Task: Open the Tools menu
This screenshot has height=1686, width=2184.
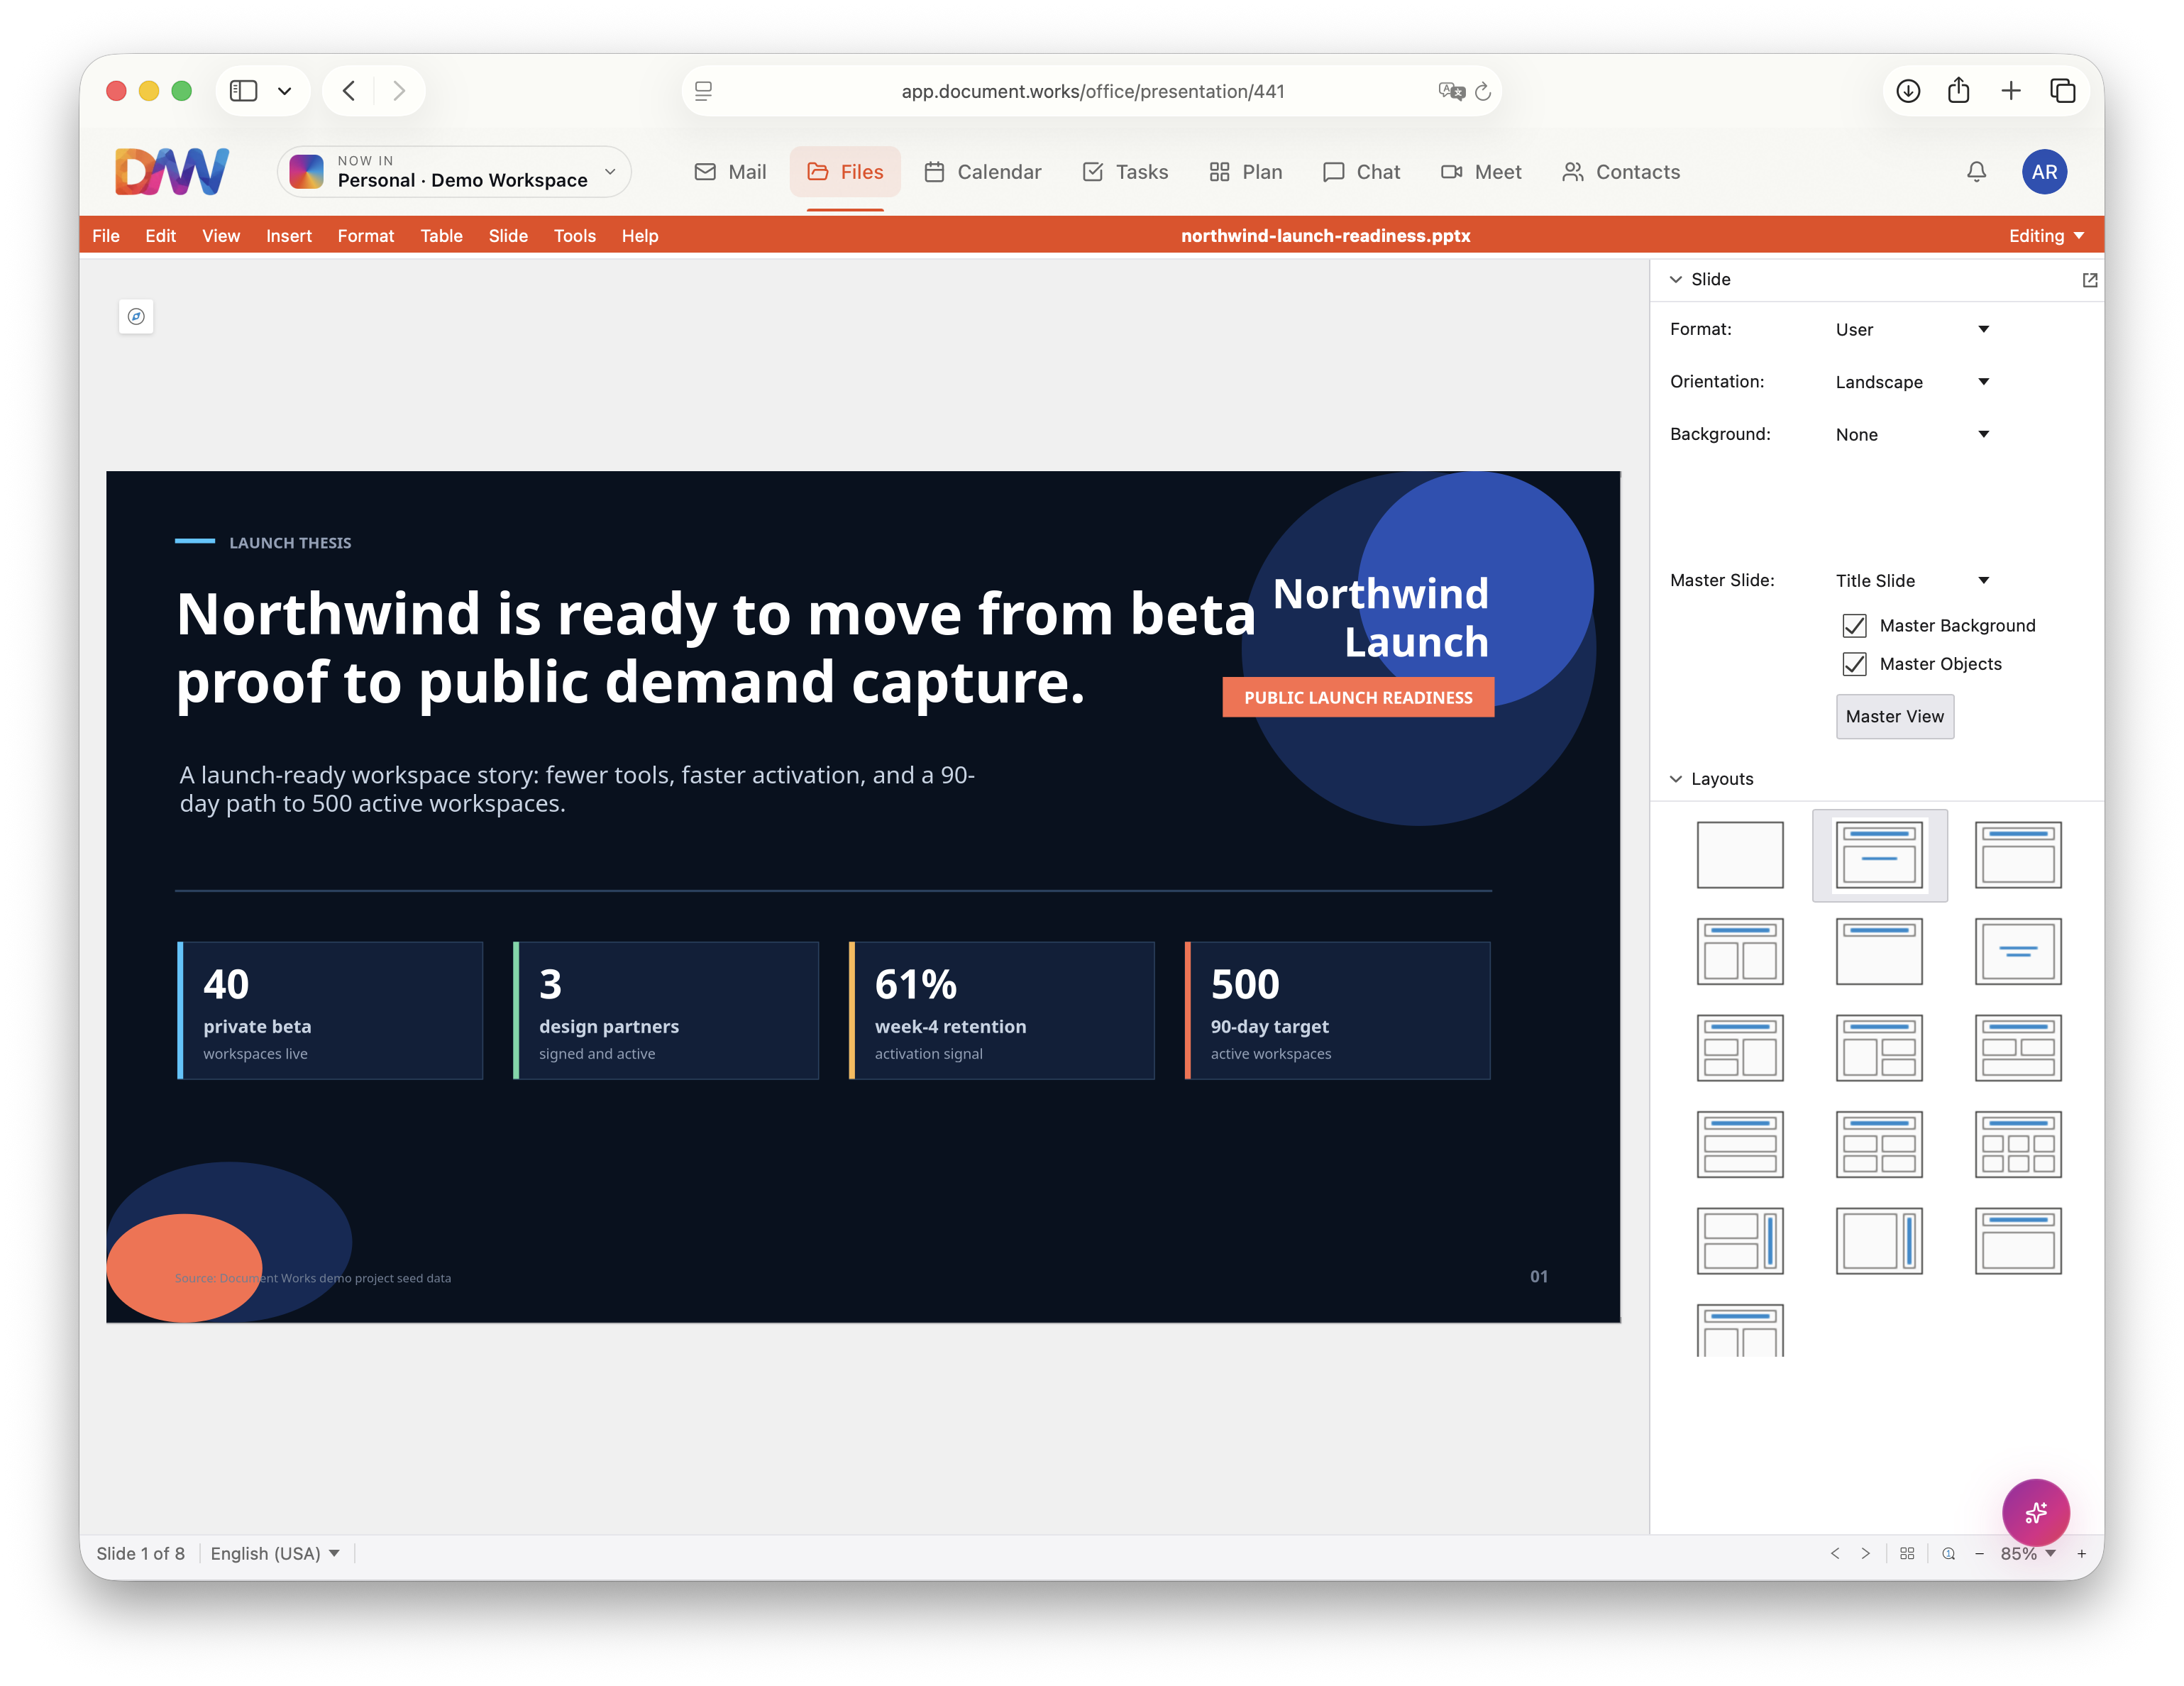Action: coord(575,236)
